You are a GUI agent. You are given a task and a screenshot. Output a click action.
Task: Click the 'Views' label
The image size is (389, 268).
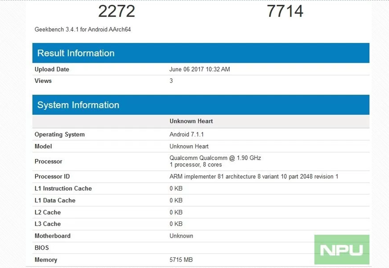point(43,81)
